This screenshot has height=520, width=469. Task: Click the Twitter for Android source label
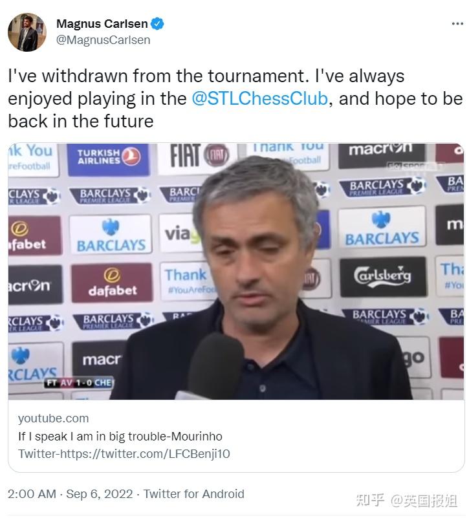click(193, 494)
